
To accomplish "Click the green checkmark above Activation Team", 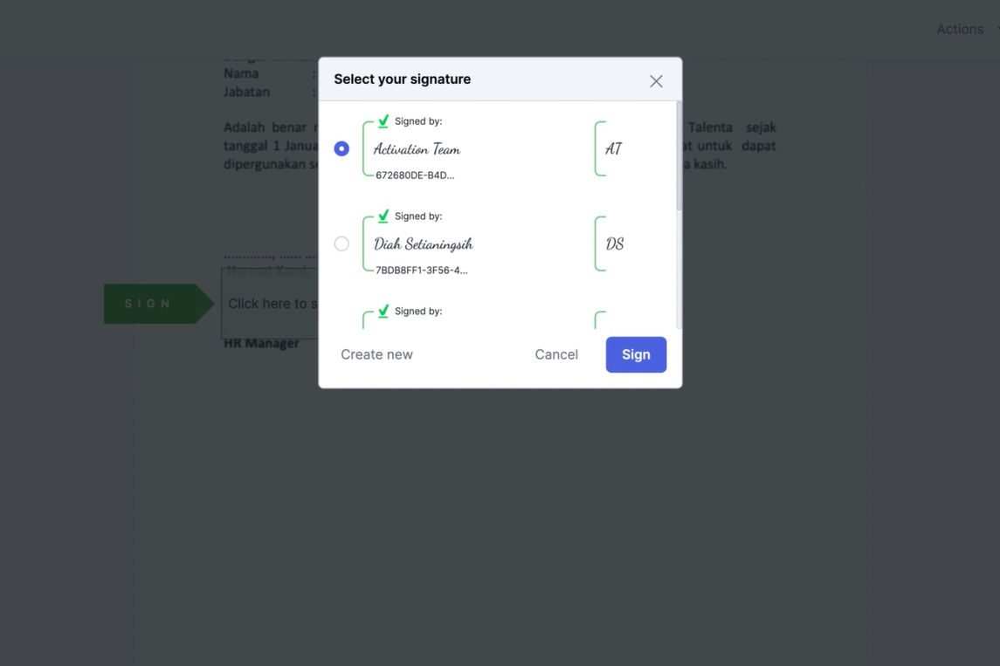I will (383, 120).
